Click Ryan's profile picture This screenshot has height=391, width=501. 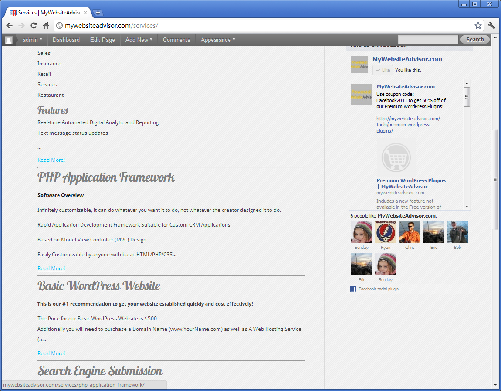point(386,232)
